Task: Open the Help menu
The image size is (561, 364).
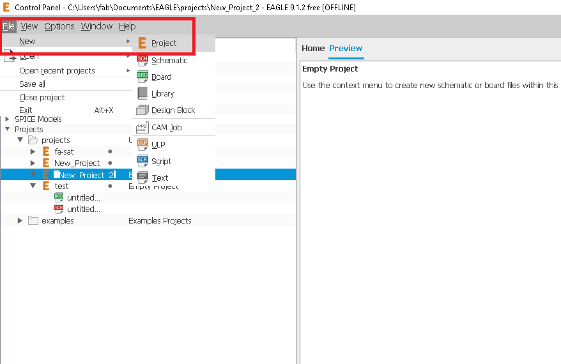Action: 127,26
